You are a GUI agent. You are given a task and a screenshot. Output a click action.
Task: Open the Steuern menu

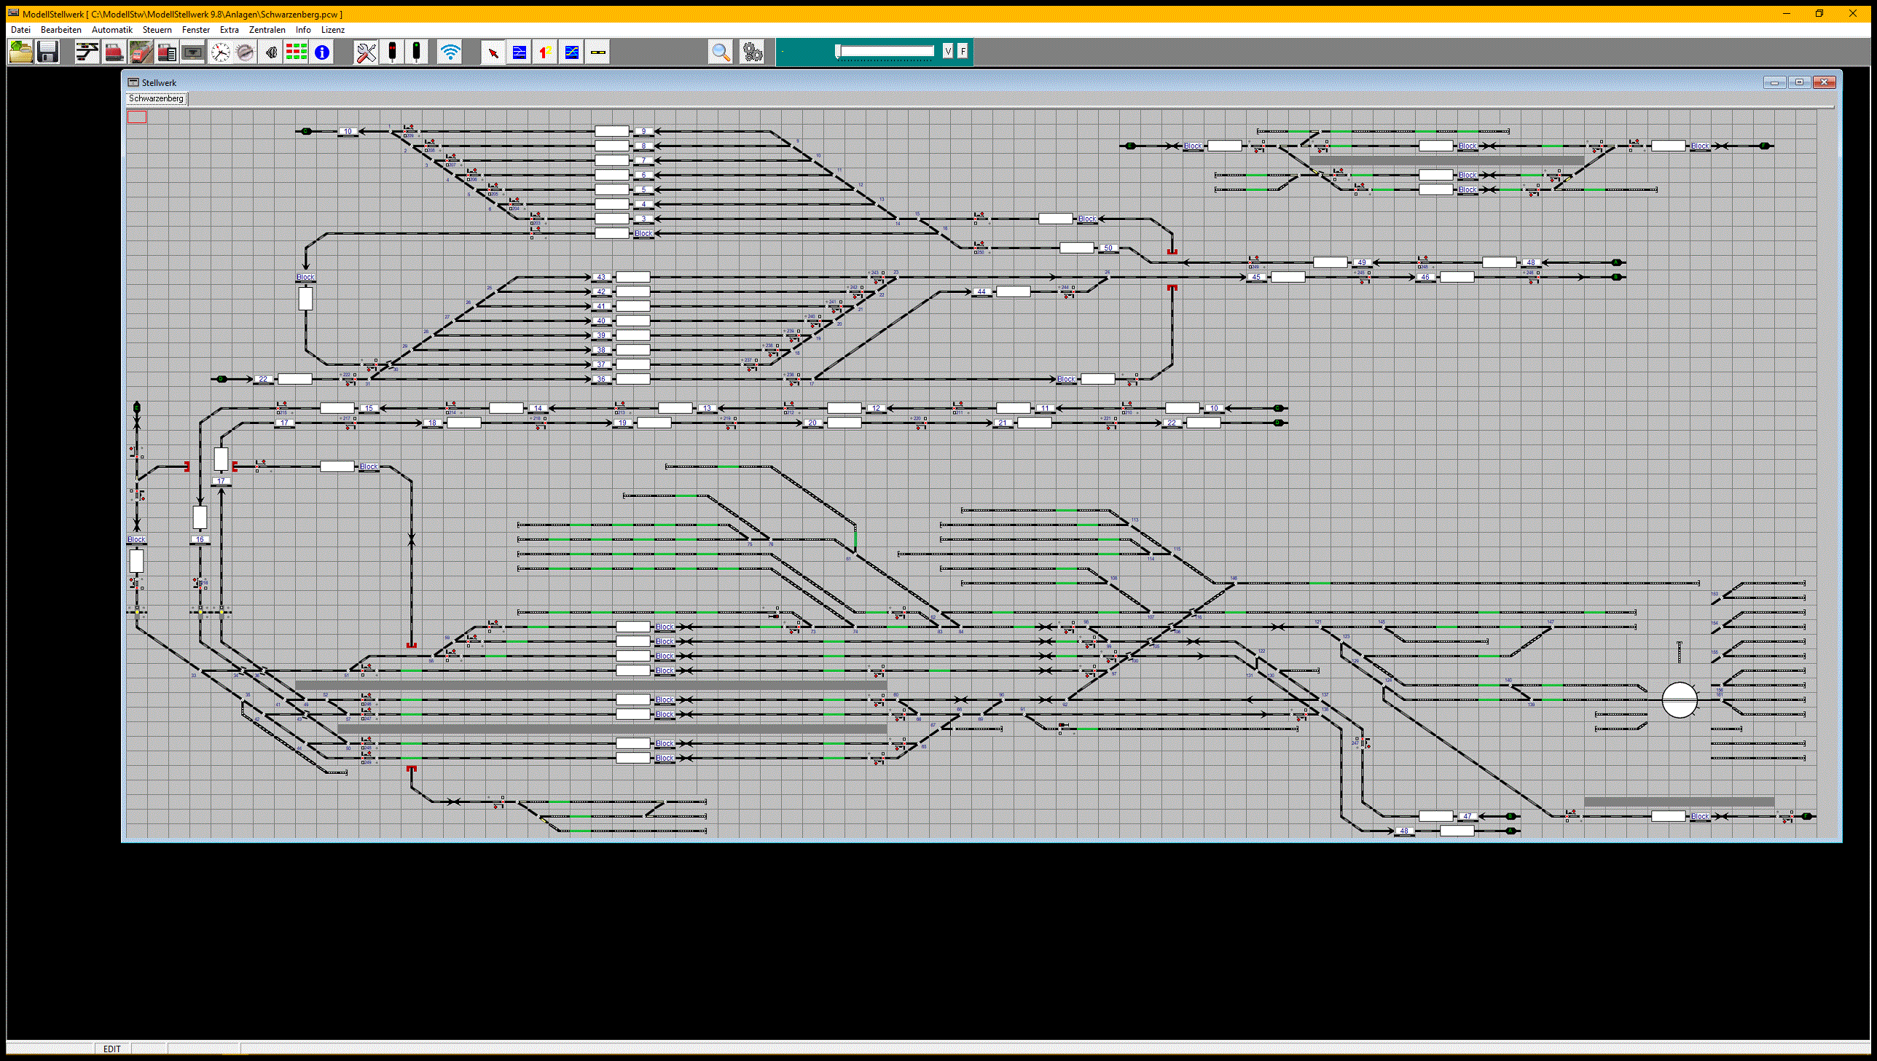[x=157, y=30]
